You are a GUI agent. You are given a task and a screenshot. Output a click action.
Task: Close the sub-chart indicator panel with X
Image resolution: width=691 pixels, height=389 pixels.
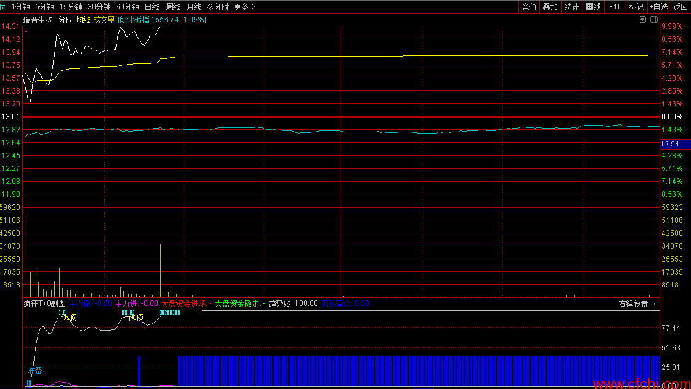pos(655,304)
